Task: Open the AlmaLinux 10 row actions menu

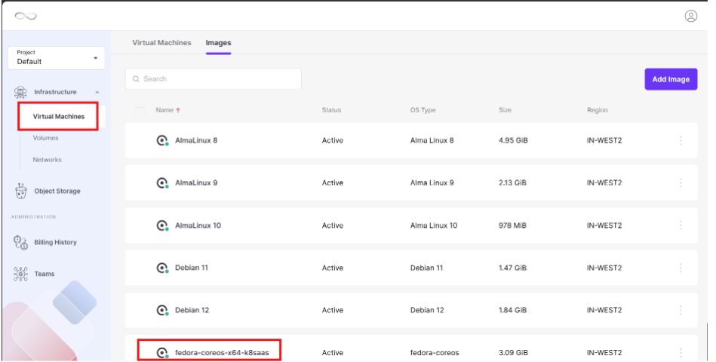Action: click(x=681, y=225)
